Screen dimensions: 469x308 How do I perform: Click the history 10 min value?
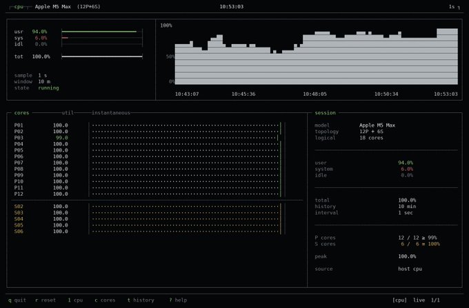[407, 207]
